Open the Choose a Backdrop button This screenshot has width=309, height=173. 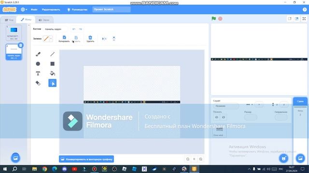pos(300,158)
